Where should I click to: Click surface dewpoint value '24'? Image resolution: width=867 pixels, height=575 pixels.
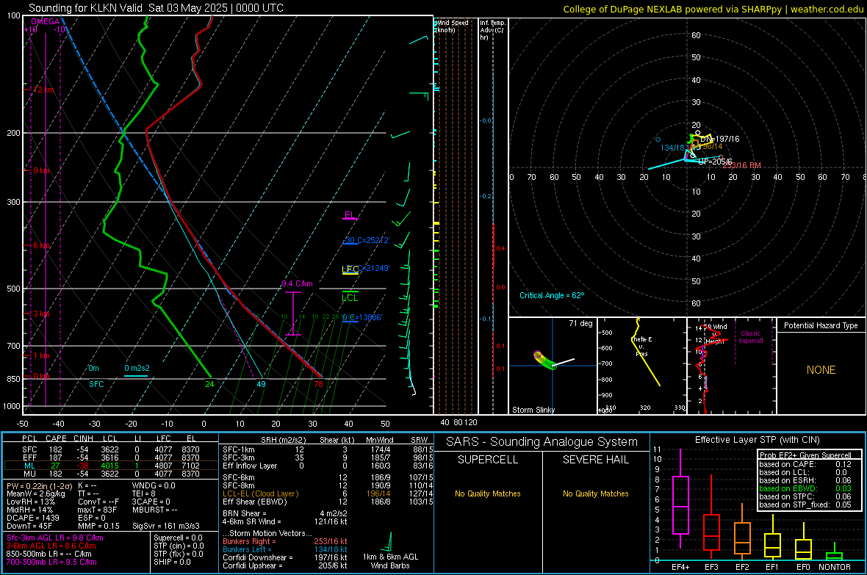[209, 384]
